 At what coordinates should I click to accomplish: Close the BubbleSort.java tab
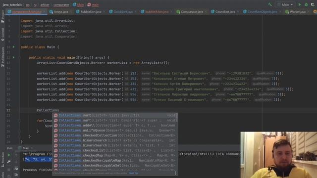[x=104, y=12]
